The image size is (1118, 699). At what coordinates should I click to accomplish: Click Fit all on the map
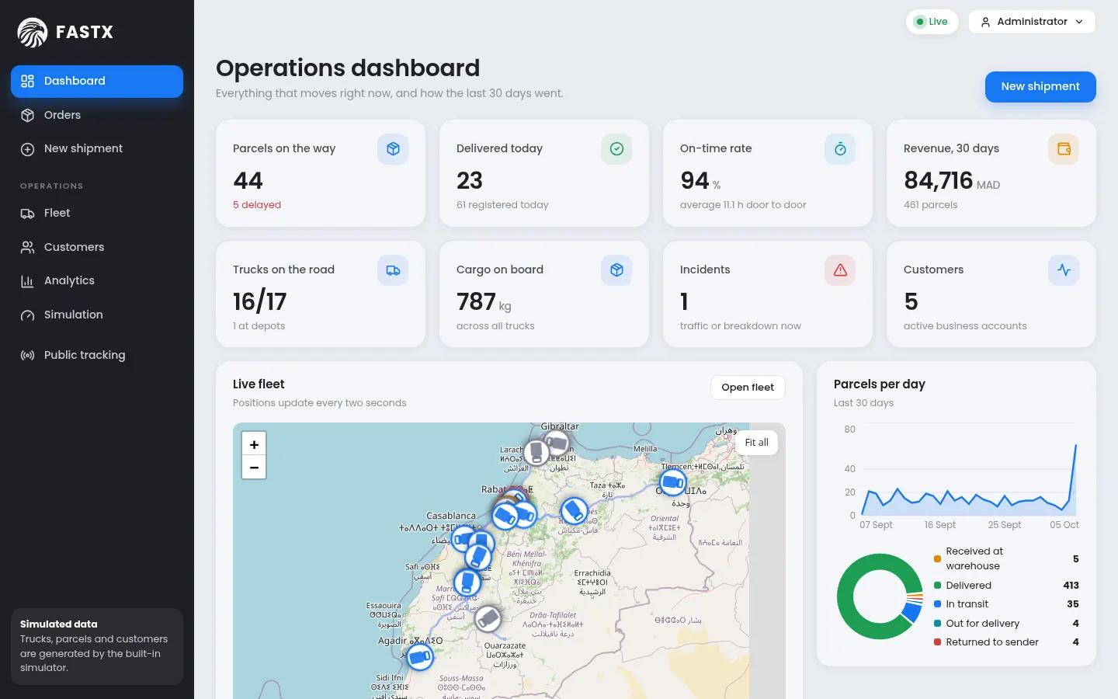756,443
